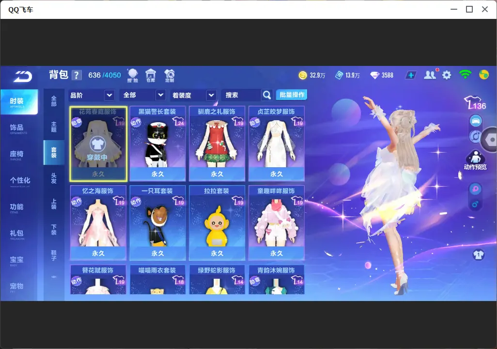The height and width of the screenshot is (349, 497).
Task: Click the 3588 diamond balance
Action: (x=388, y=76)
